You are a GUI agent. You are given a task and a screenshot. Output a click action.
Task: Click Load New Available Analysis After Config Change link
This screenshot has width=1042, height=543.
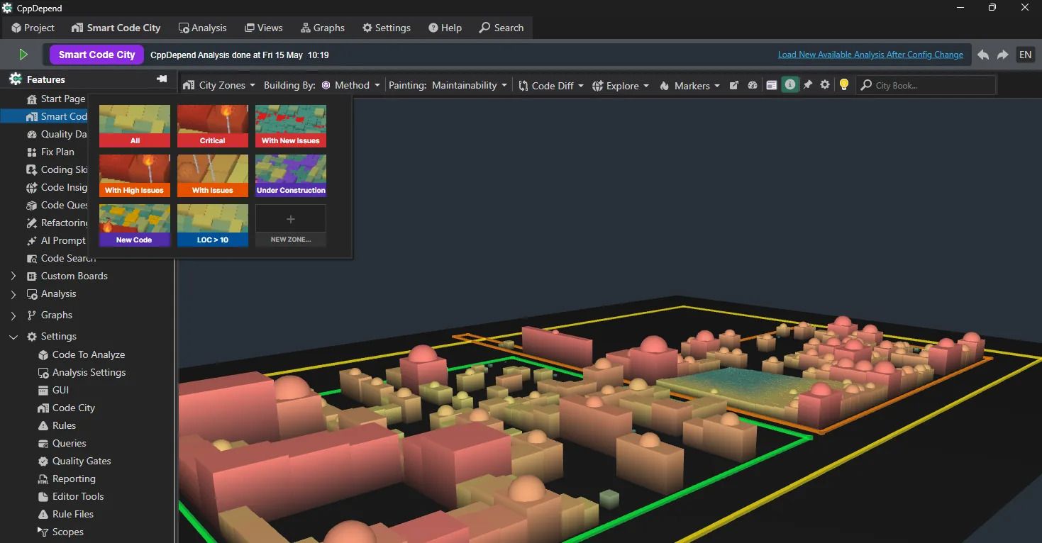coord(870,55)
